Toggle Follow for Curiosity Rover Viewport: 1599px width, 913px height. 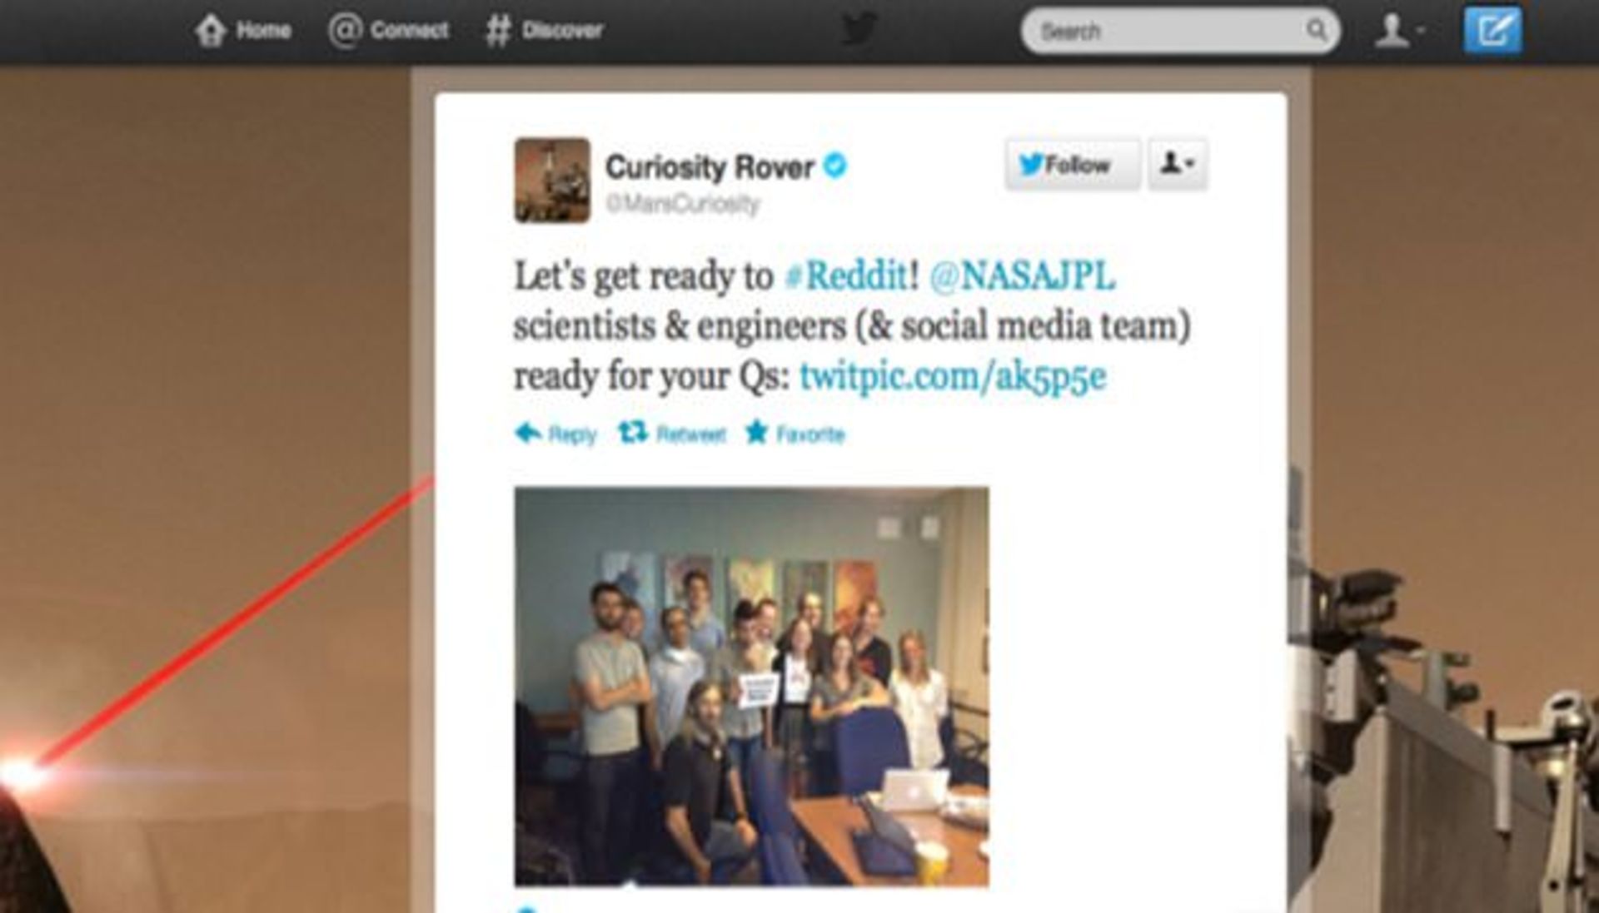click(1073, 165)
